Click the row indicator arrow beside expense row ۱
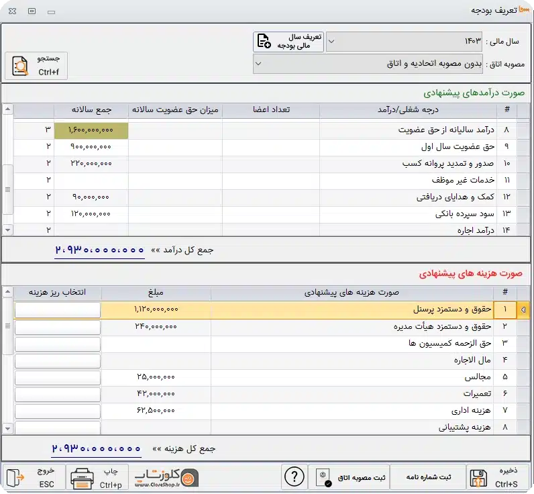534x494 pixels. click(x=523, y=309)
